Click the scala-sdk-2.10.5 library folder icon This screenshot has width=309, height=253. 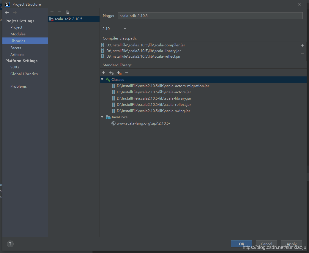coord(51,19)
